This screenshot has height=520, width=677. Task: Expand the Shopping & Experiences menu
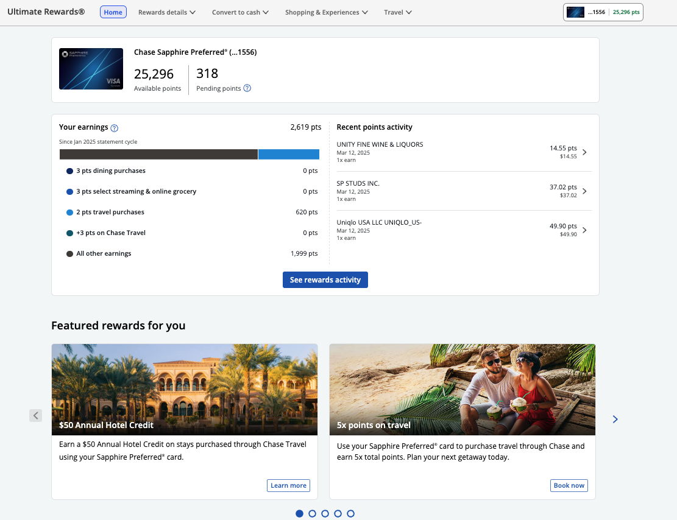pos(327,12)
